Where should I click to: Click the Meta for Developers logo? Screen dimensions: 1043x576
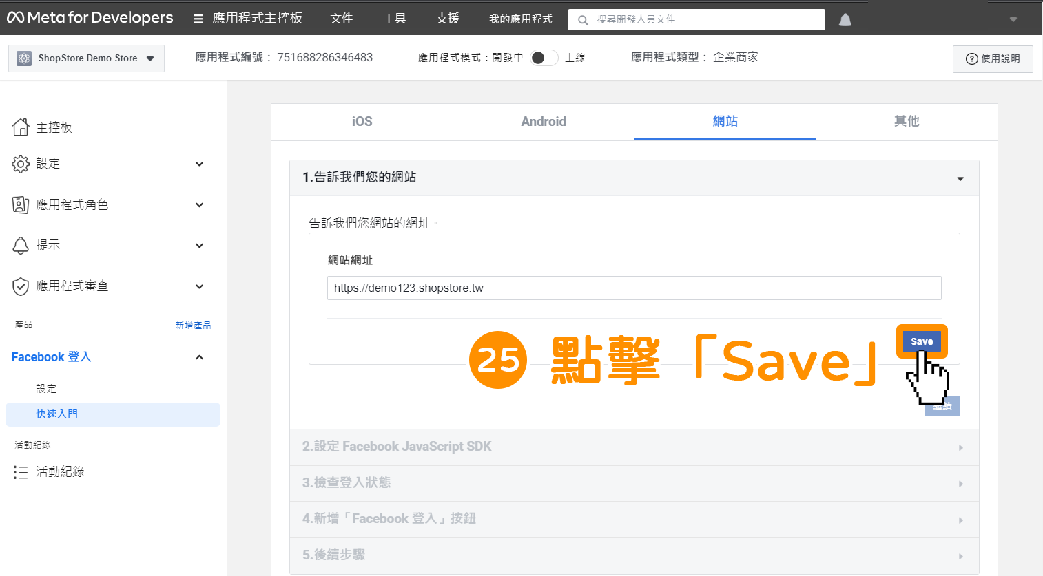(x=90, y=18)
